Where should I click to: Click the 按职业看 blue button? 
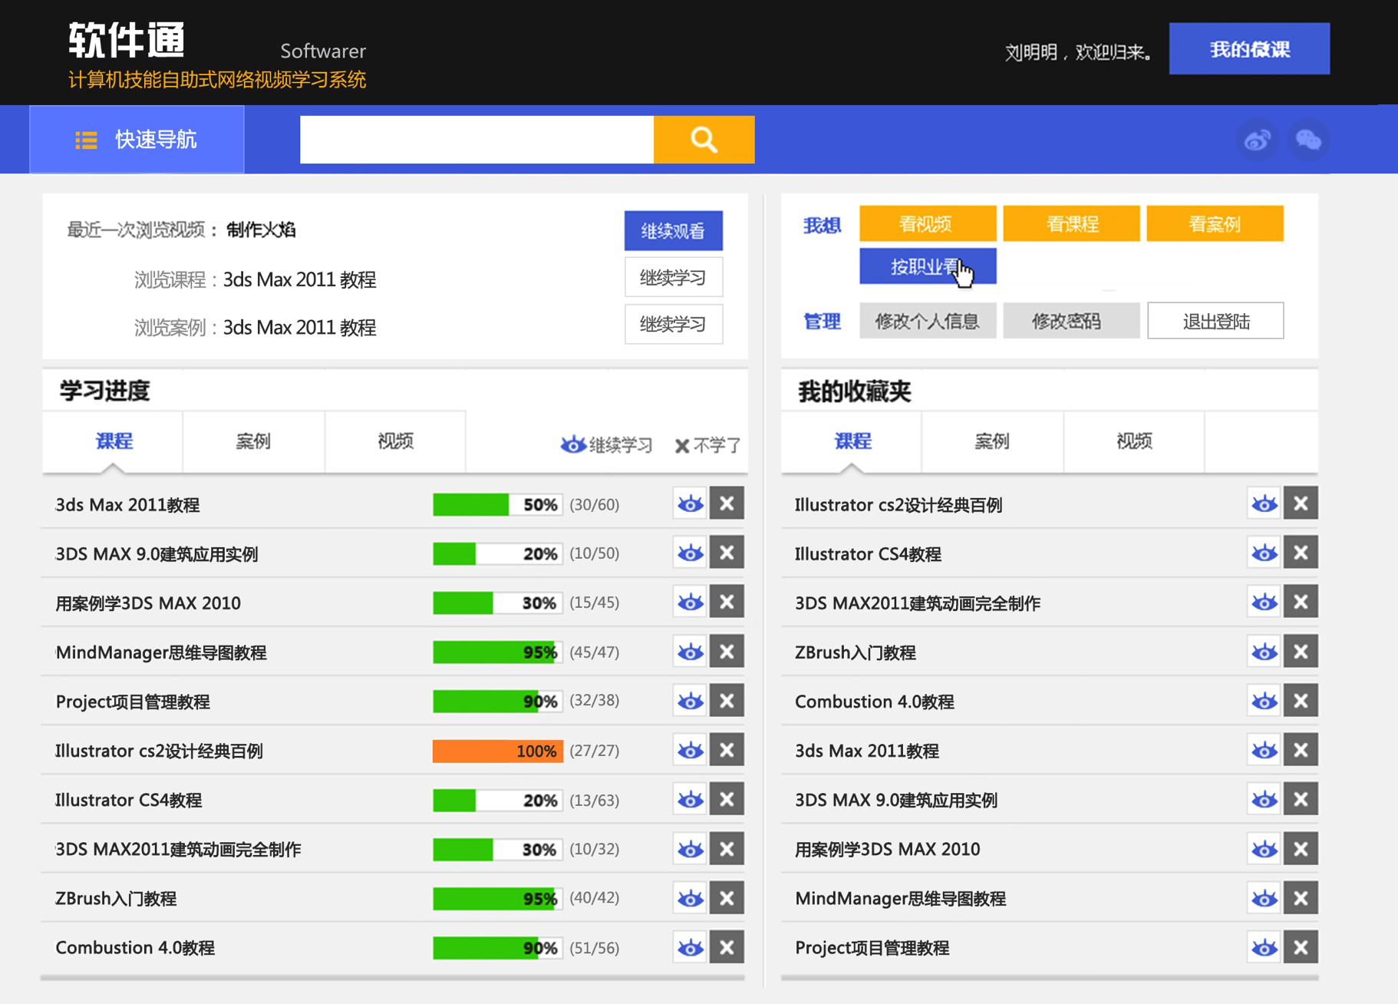point(928,266)
